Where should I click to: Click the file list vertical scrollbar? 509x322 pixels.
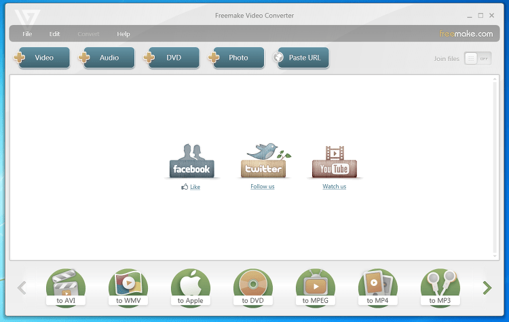click(495, 167)
